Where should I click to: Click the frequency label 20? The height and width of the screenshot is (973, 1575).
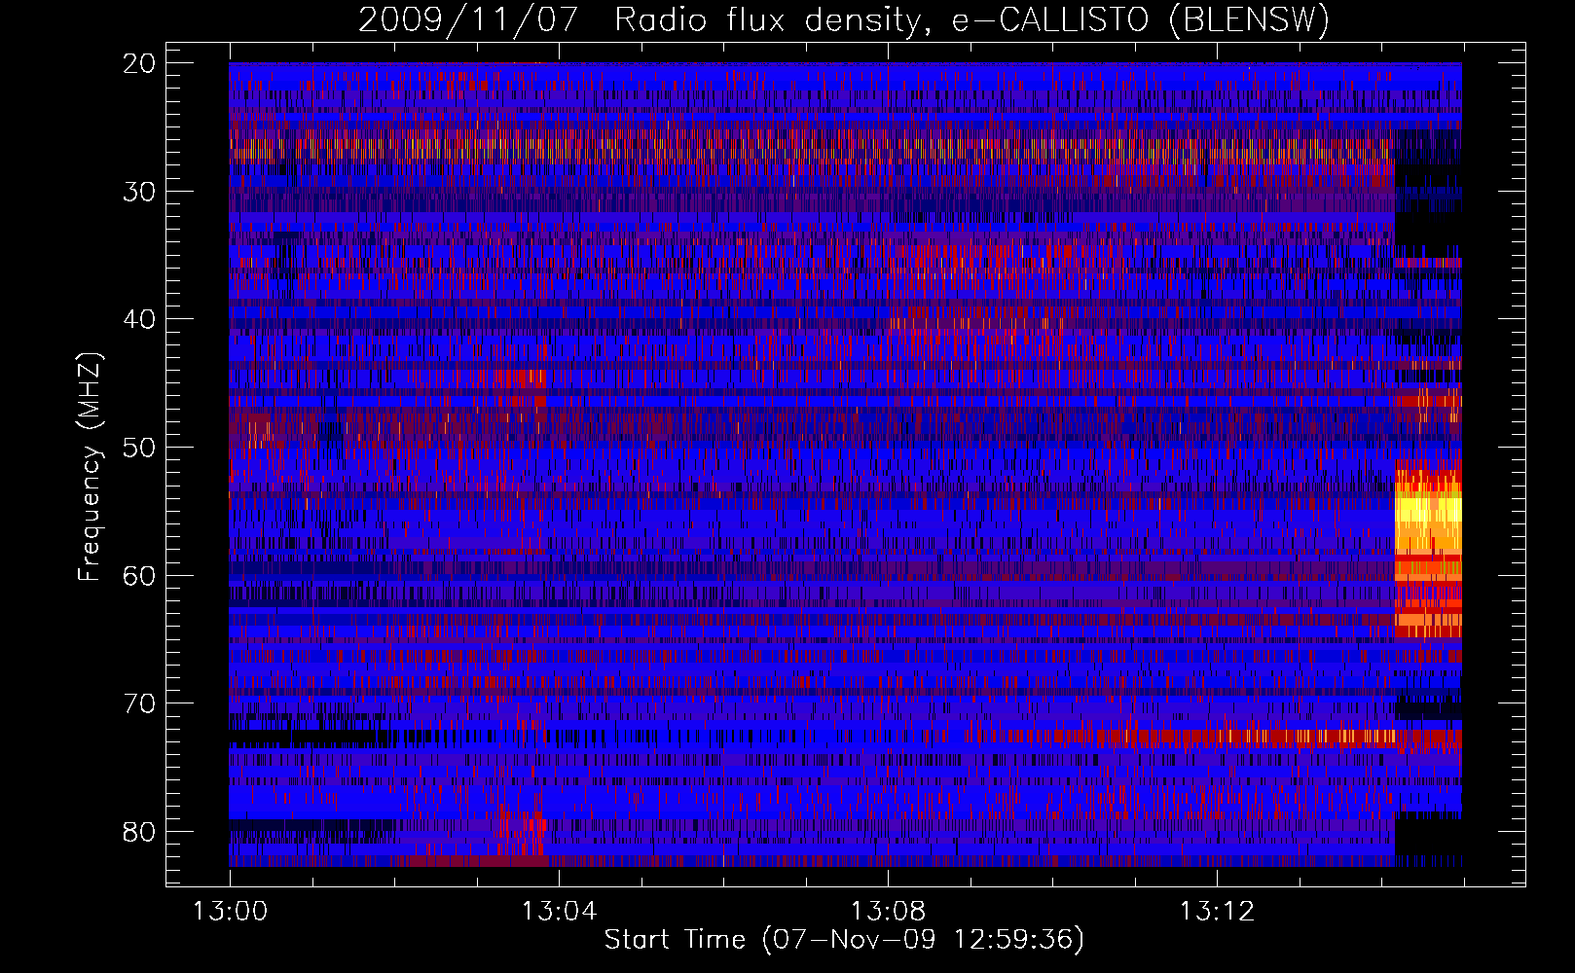tap(139, 63)
